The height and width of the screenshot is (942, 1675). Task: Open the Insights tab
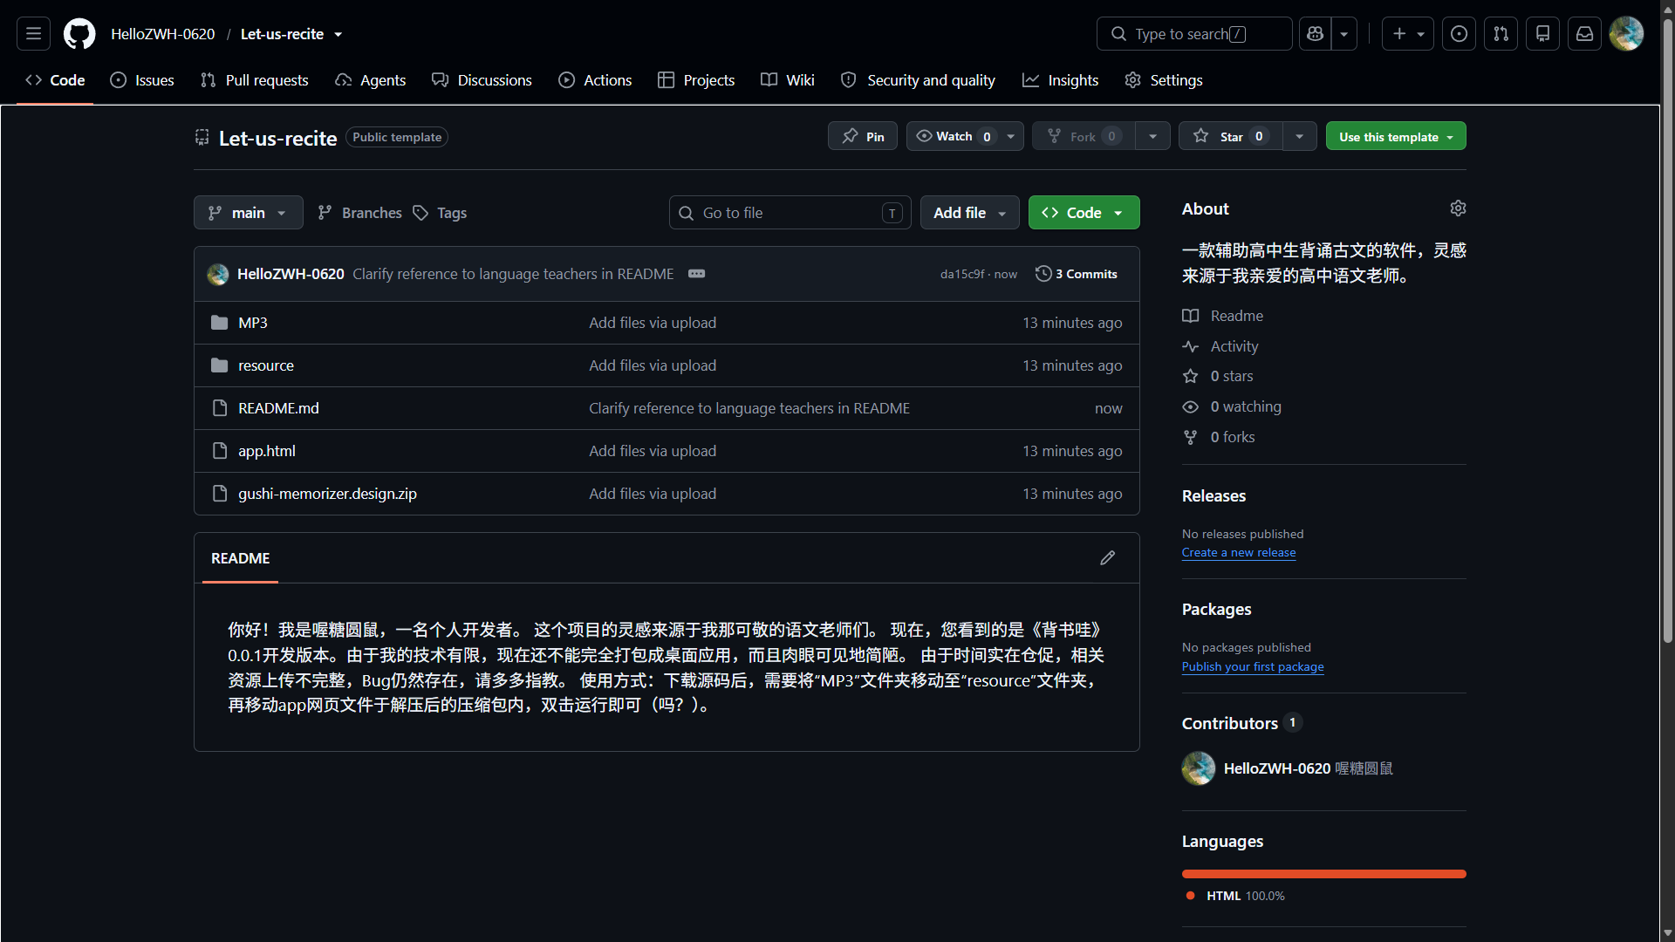(x=1061, y=80)
